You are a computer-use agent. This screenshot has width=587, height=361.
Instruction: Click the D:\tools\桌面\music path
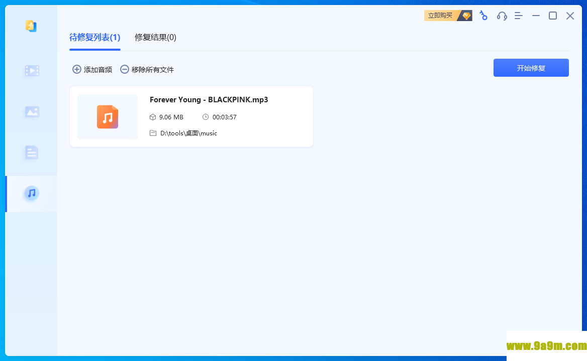[x=188, y=133]
